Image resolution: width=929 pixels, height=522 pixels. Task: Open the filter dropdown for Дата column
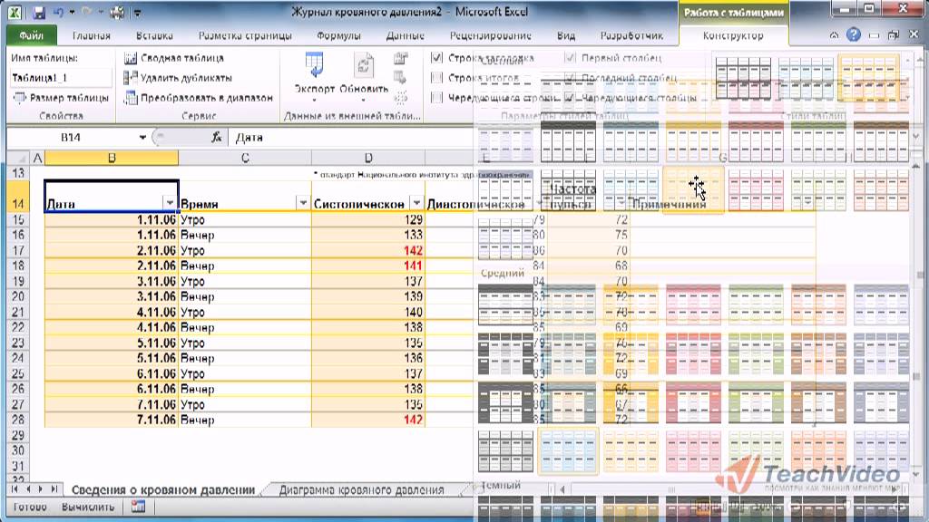170,204
